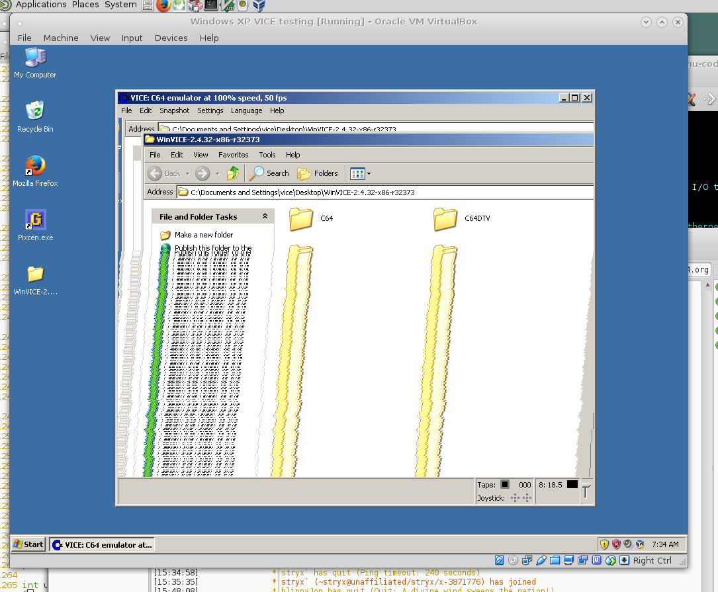718x592 pixels.
Task: Open the VICE File menu
Action: point(126,111)
